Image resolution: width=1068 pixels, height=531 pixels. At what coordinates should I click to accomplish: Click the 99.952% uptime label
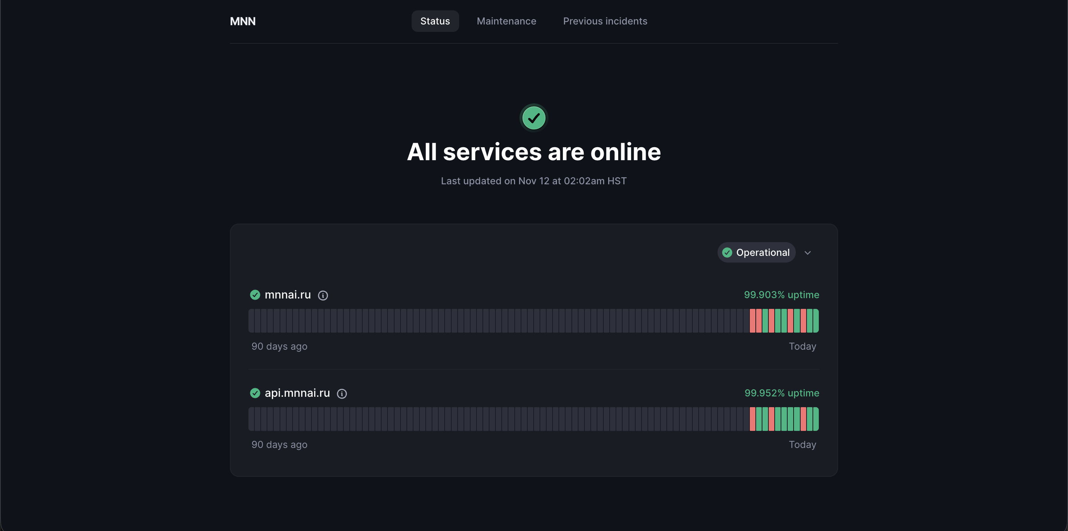tap(781, 393)
